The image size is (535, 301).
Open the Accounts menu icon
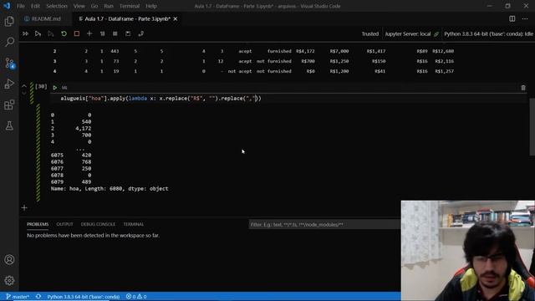(x=9, y=260)
